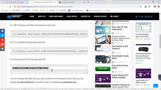The width and height of the screenshot is (161, 90).
Task: Share on Pinterest via left sidebar
Action: 2,40
